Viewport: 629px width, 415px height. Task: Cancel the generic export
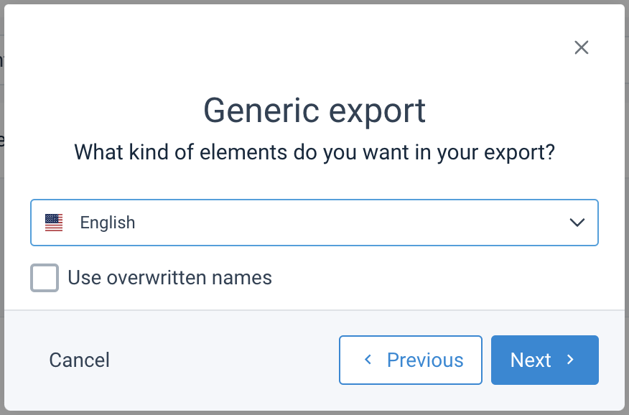pyautogui.click(x=79, y=360)
